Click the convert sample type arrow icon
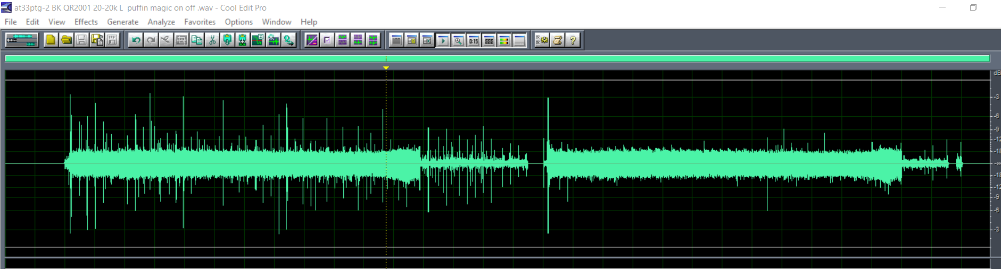The height and width of the screenshot is (269, 1001). [289, 40]
